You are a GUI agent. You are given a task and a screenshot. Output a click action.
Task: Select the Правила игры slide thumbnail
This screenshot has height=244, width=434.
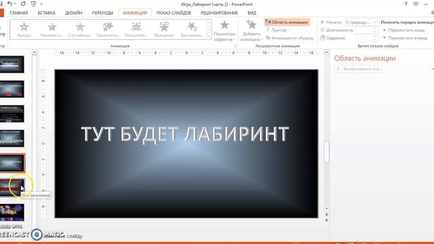(x=12, y=114)
